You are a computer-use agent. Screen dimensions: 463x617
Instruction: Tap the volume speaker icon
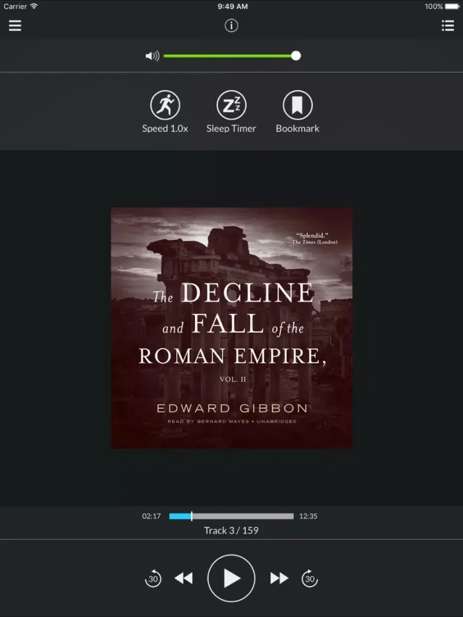click(152, 56)
